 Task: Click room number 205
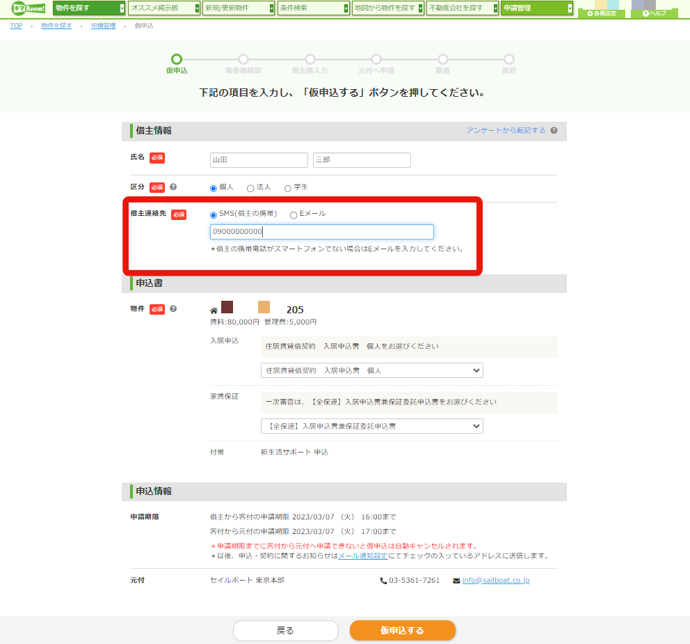pos(295,310)
